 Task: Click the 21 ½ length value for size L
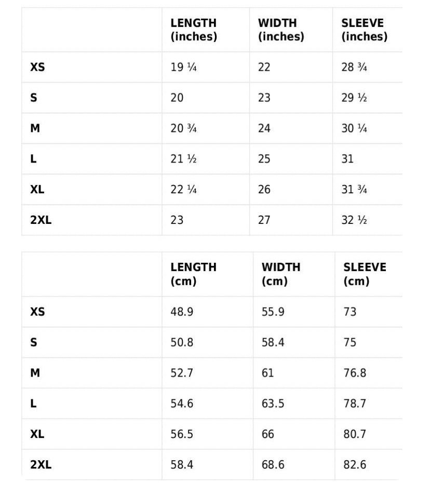[x=184, y=159]
